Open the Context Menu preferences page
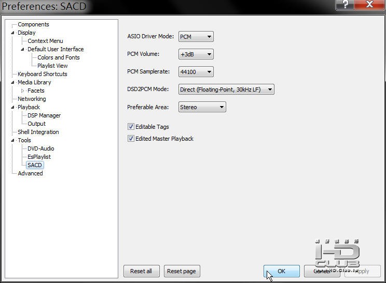The height and width of the screenshot is (283, 386). tap(45, 41)
